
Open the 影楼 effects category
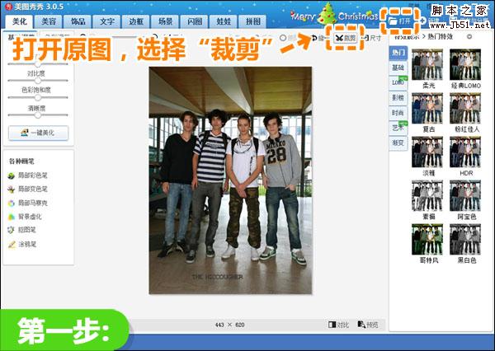click(398, 98)
